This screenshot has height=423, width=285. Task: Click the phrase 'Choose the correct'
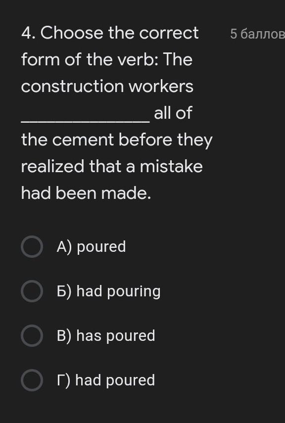tap(120, 33)
